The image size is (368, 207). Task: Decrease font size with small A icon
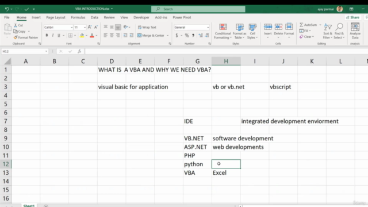click(96, 27)
